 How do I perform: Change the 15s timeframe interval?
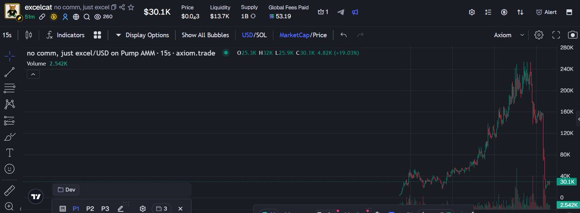point(7,35)
